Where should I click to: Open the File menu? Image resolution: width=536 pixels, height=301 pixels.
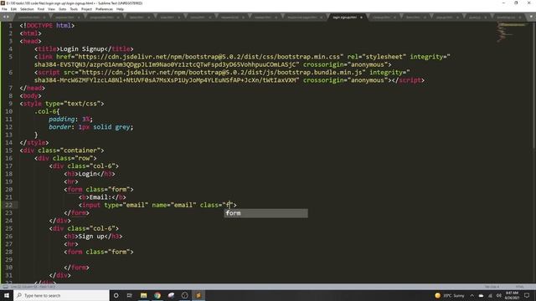tap(4, 9)
